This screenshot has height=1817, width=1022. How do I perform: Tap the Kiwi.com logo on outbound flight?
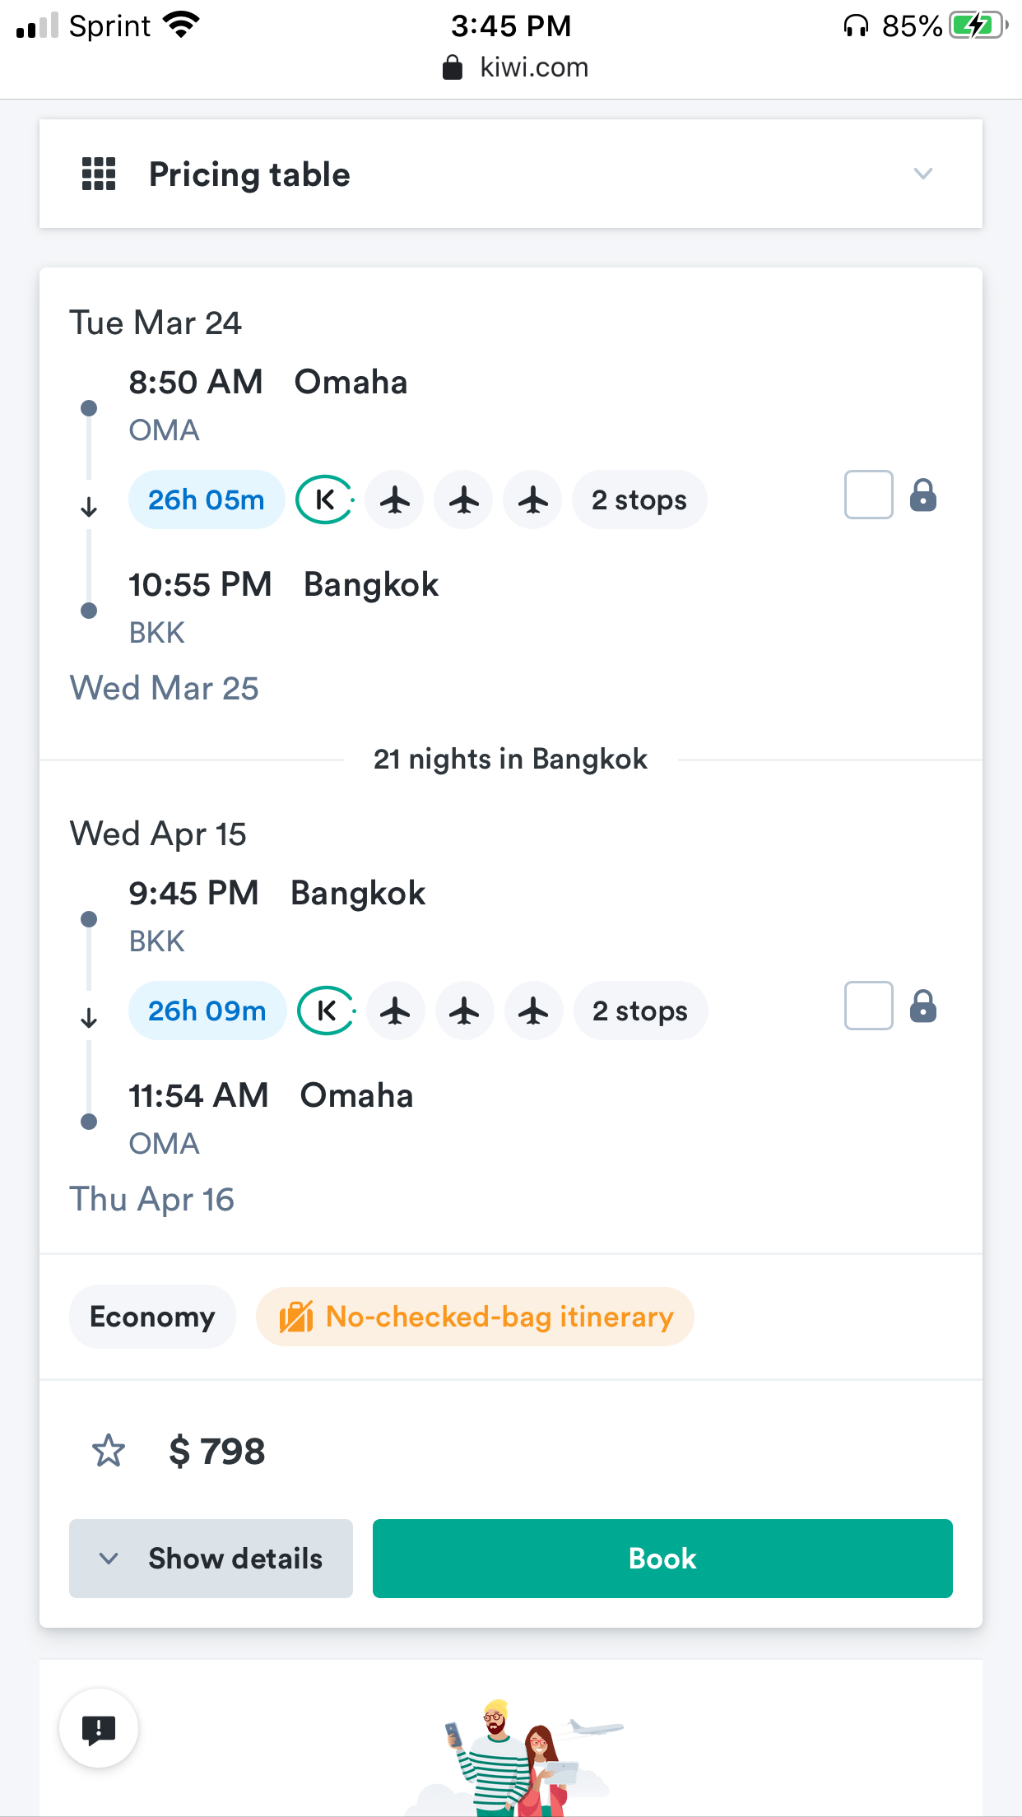[325, 500]
